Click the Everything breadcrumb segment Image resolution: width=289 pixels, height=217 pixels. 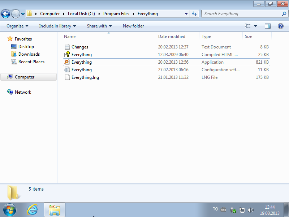point(148,14)
